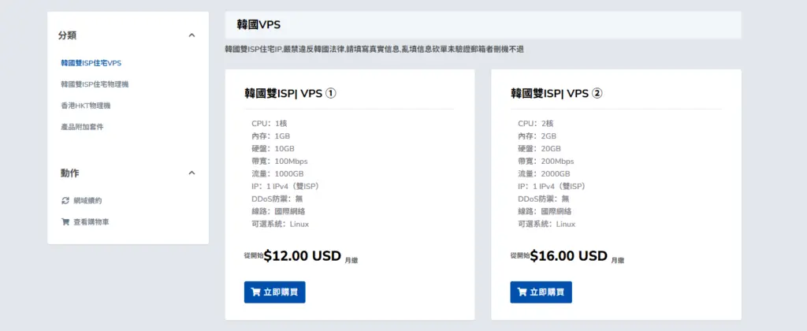
Task: Click the $16.00 USD price
Action: tap(568, 256)
